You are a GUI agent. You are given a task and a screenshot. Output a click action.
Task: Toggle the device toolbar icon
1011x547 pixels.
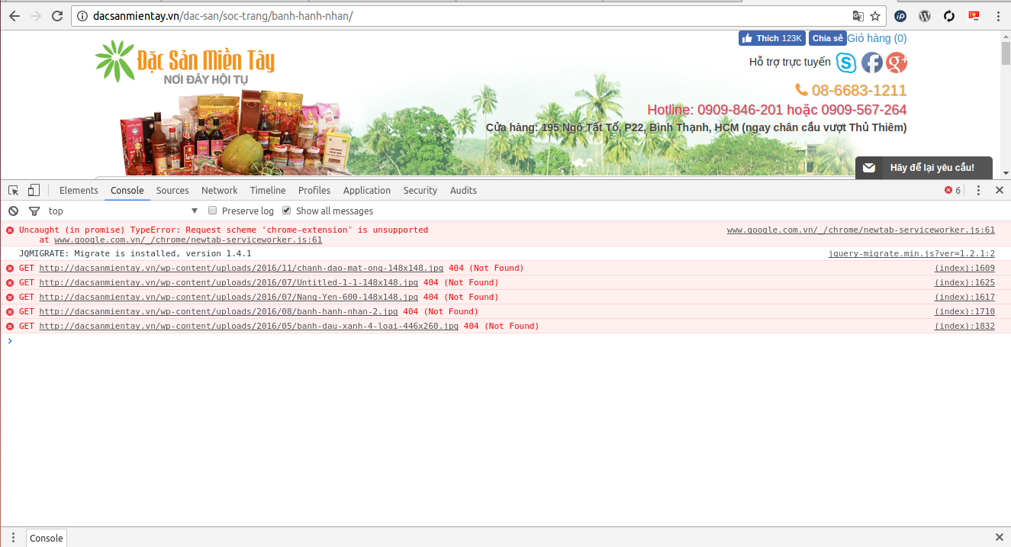34,191
